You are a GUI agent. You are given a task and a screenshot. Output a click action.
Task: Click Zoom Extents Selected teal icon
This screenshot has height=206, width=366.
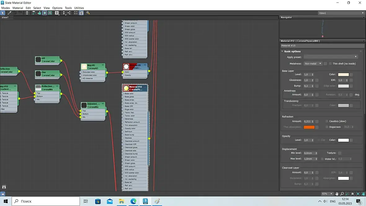click(358, 194)
